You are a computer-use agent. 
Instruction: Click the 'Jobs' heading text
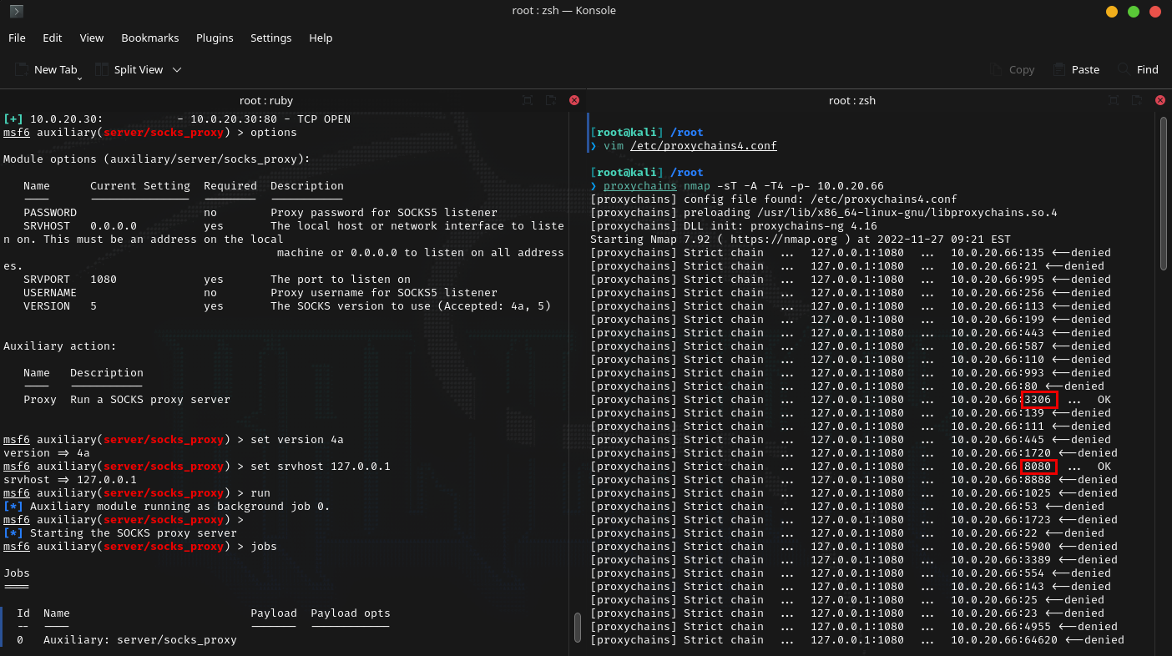pos(17,573)
